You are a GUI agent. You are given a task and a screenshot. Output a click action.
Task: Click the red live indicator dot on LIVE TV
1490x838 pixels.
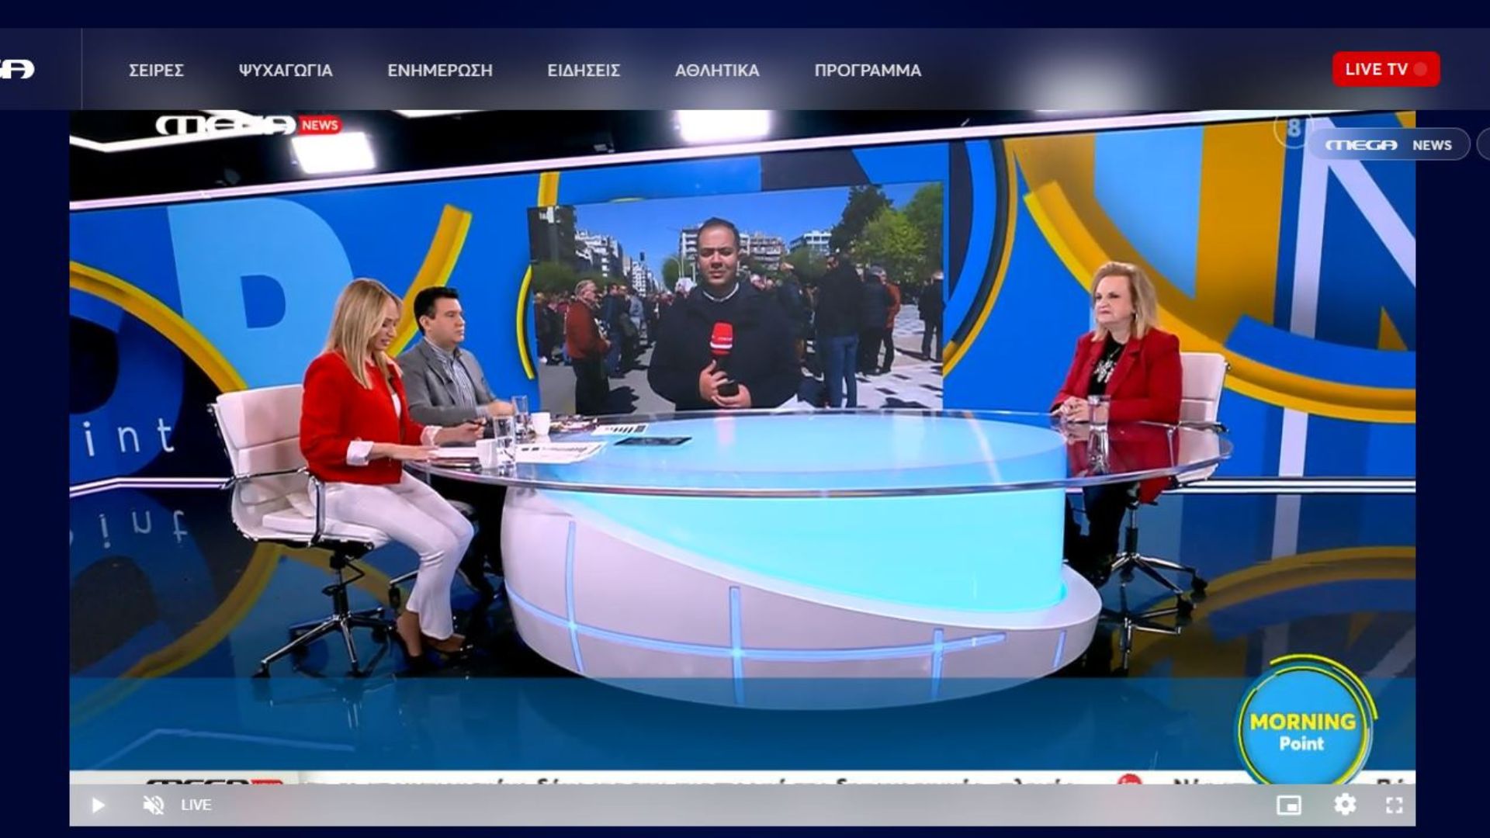coord(1420,68)
